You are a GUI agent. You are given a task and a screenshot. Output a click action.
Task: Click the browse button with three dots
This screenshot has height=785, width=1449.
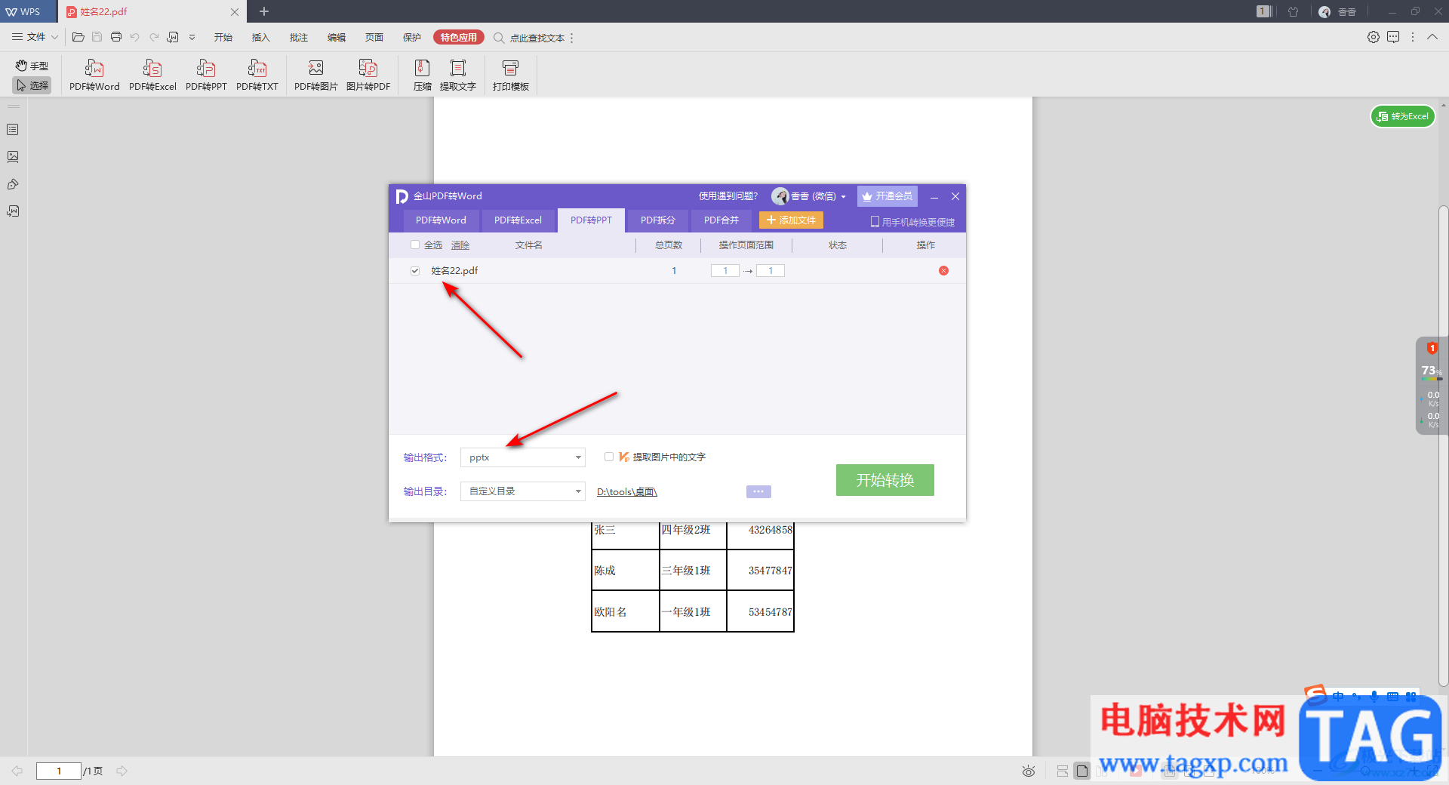pyautogui.click(x=758, y=491)
